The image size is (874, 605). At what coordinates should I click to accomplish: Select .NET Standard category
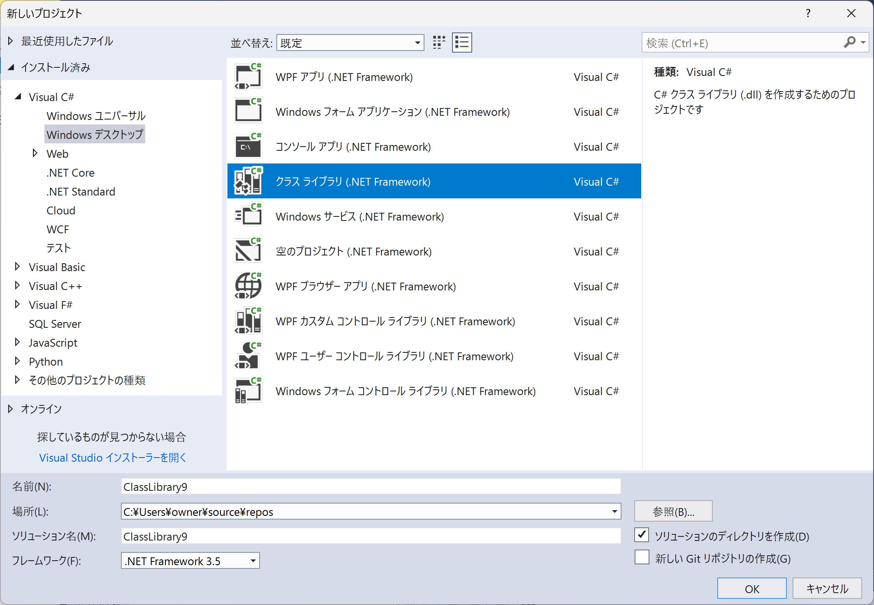[81, 191]
